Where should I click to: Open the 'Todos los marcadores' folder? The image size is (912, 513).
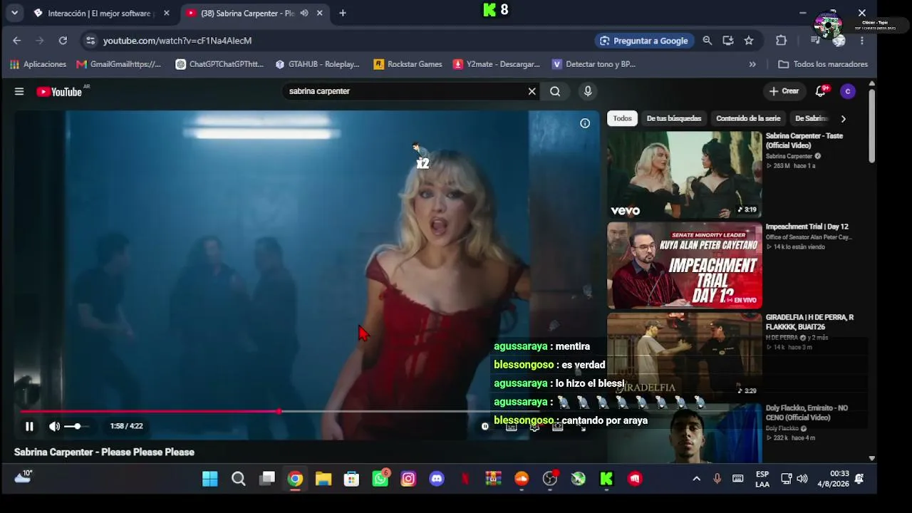pos(823,64)
